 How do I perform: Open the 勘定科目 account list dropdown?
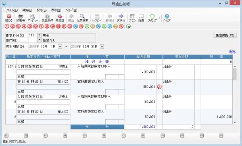point(40,35)
